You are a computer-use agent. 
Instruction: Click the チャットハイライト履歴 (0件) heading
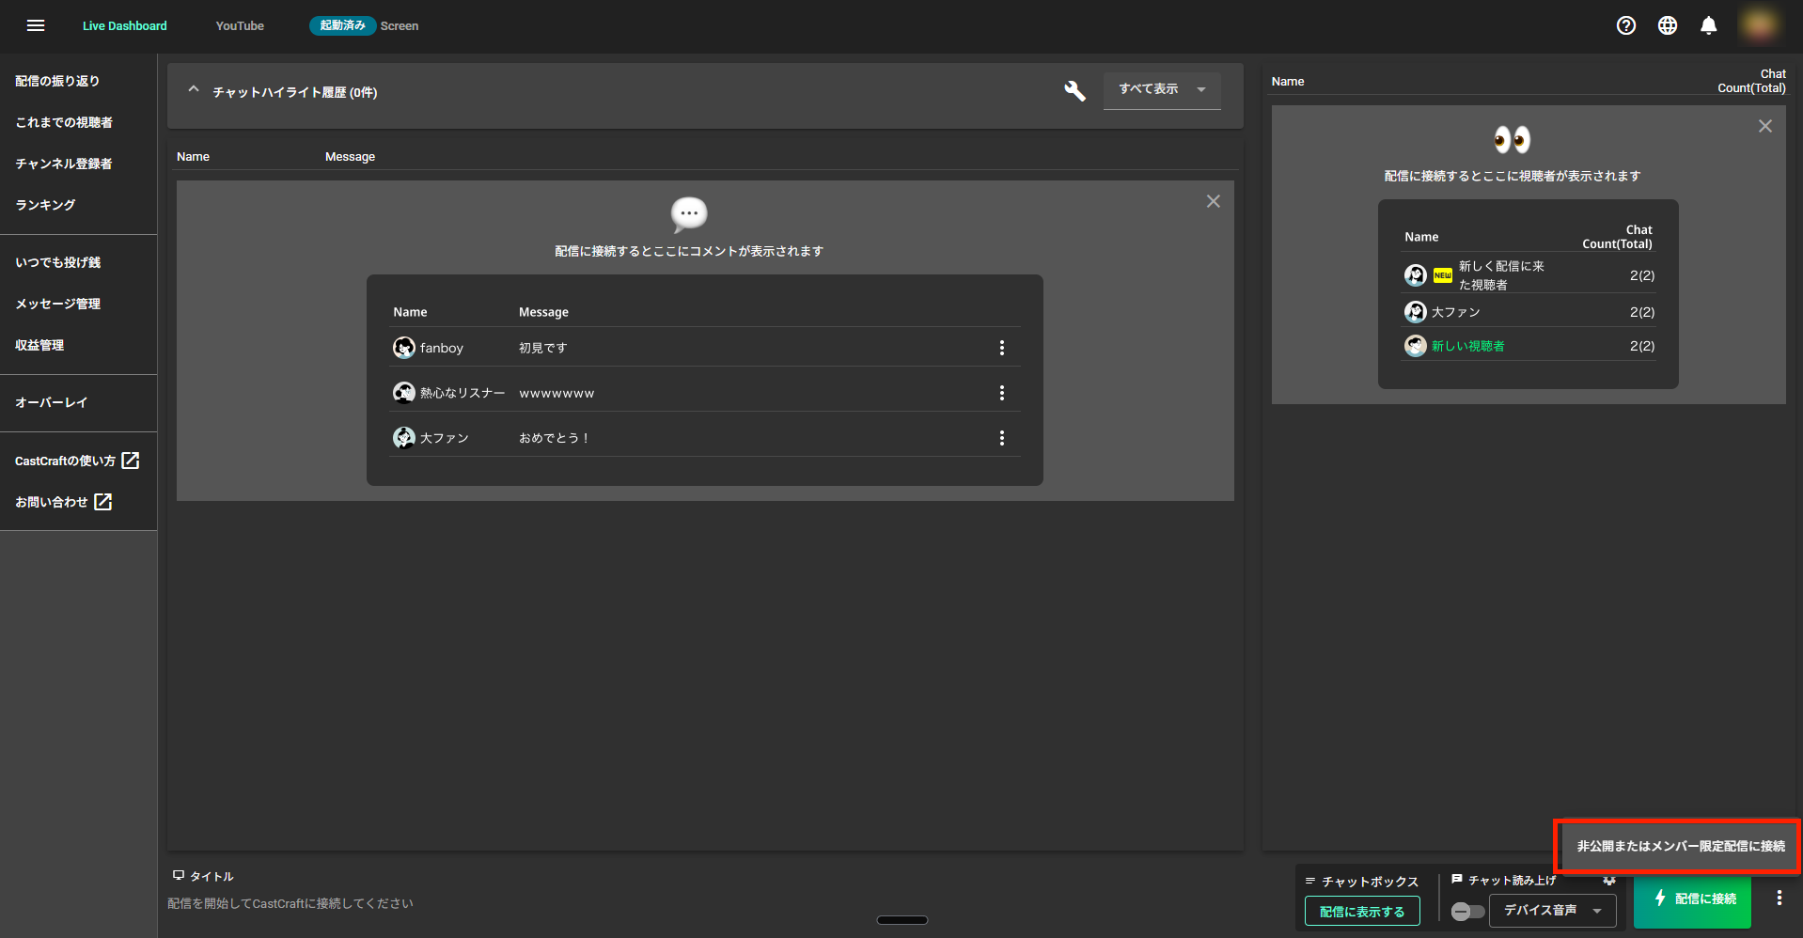295,92
